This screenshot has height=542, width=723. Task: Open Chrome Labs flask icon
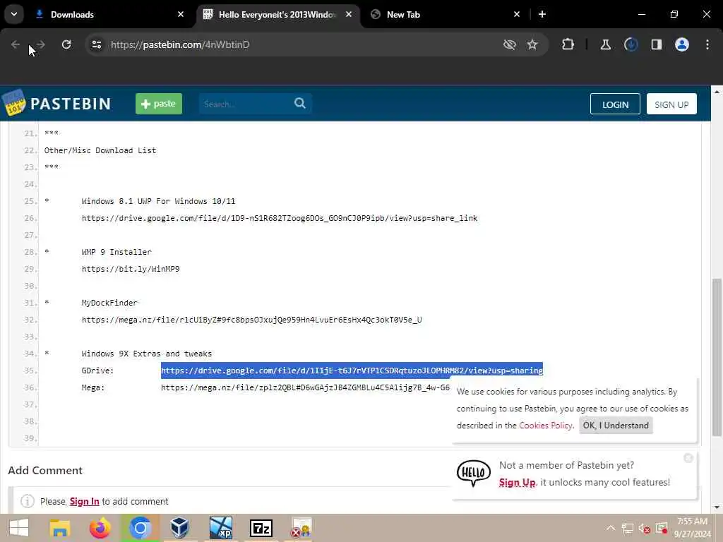(x=605, y=44)
